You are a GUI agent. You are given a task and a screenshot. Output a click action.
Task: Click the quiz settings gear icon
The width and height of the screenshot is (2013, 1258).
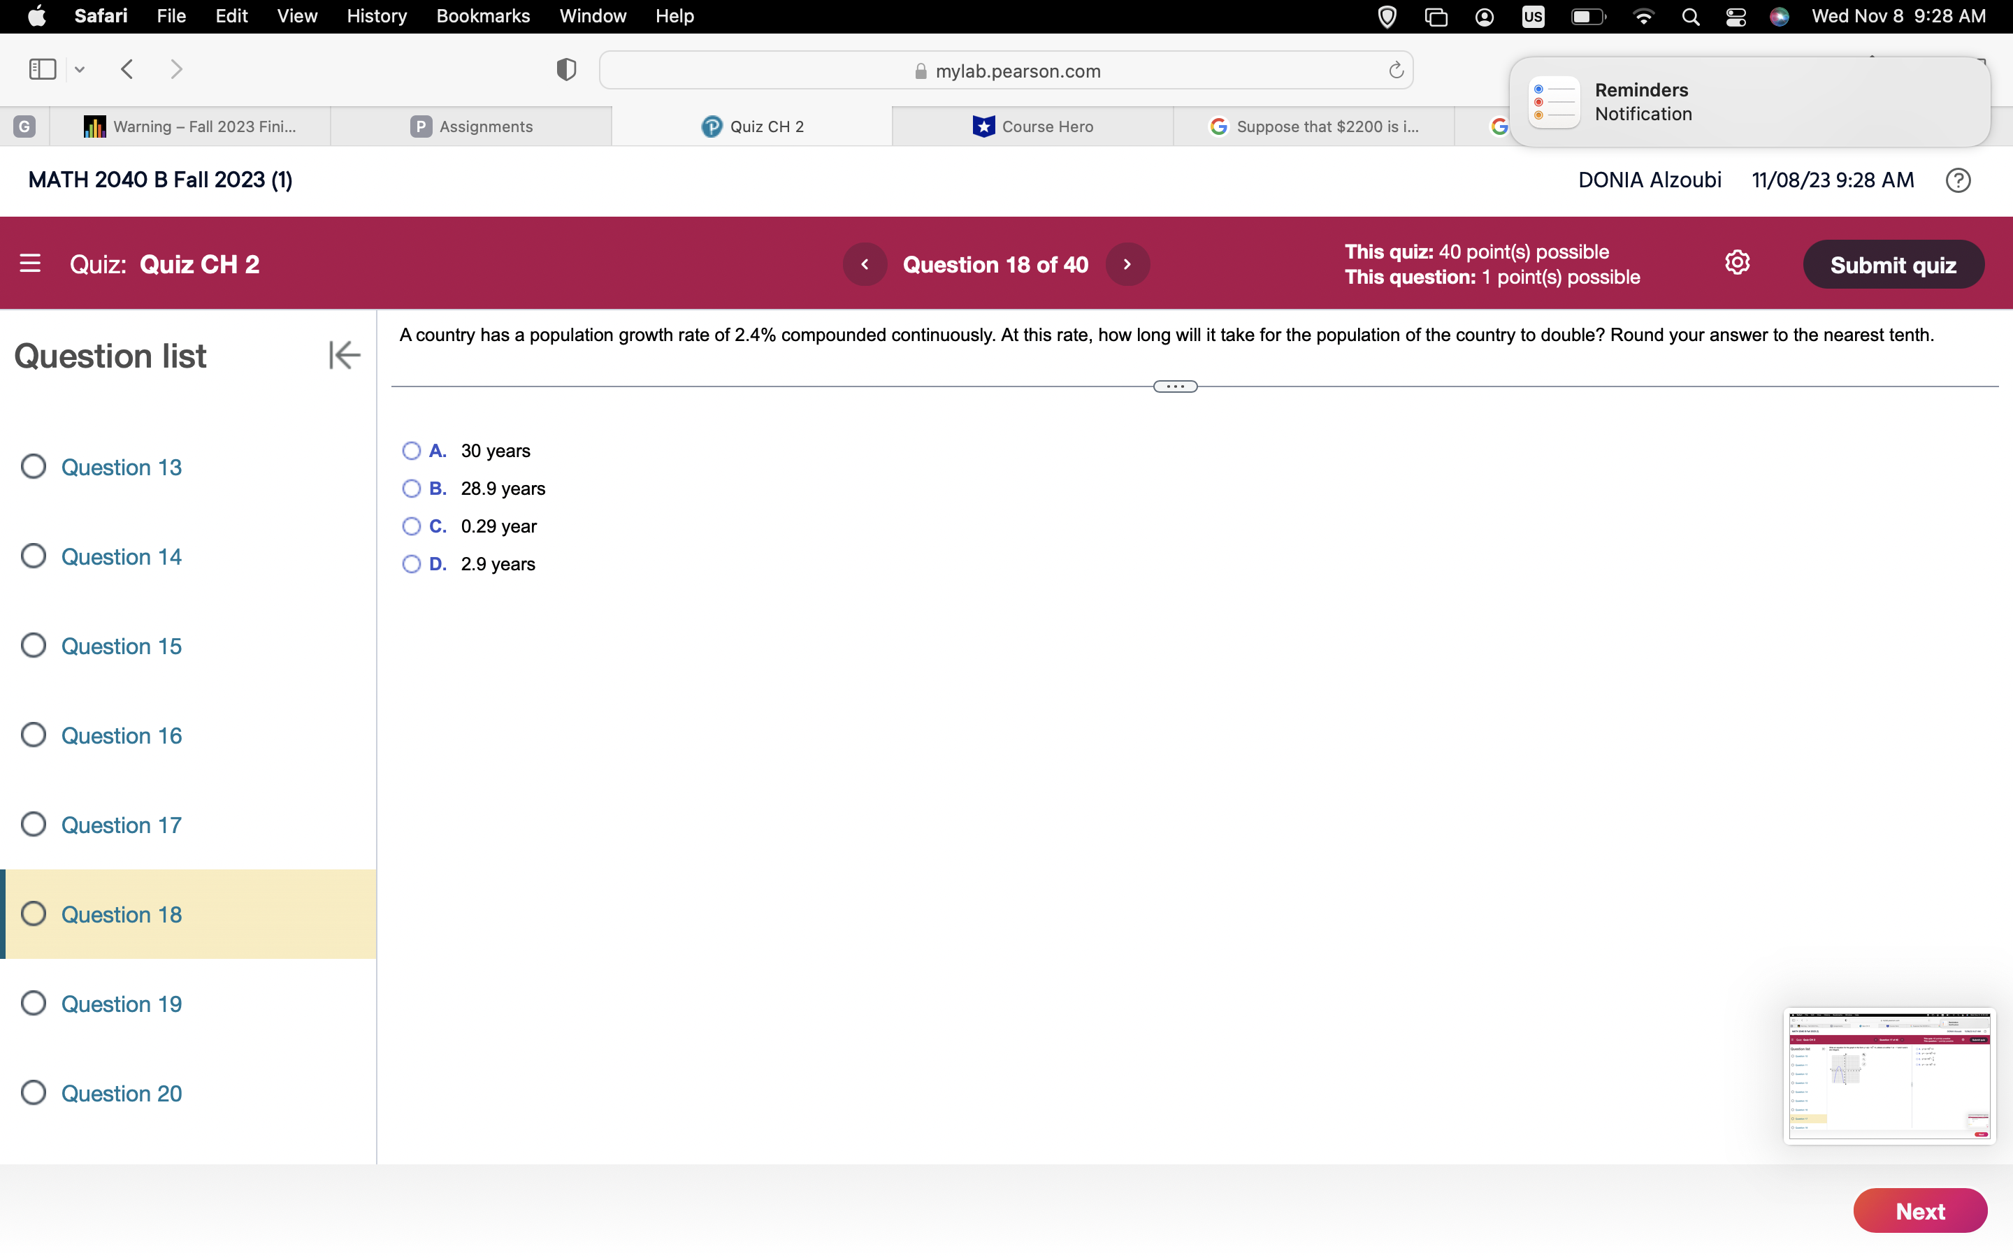coord(1738,262)
